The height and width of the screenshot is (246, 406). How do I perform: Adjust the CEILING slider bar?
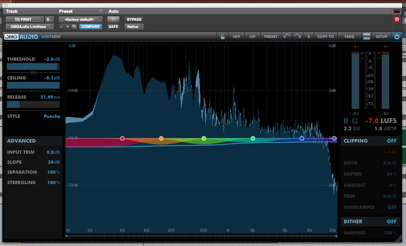coord(33,85)
